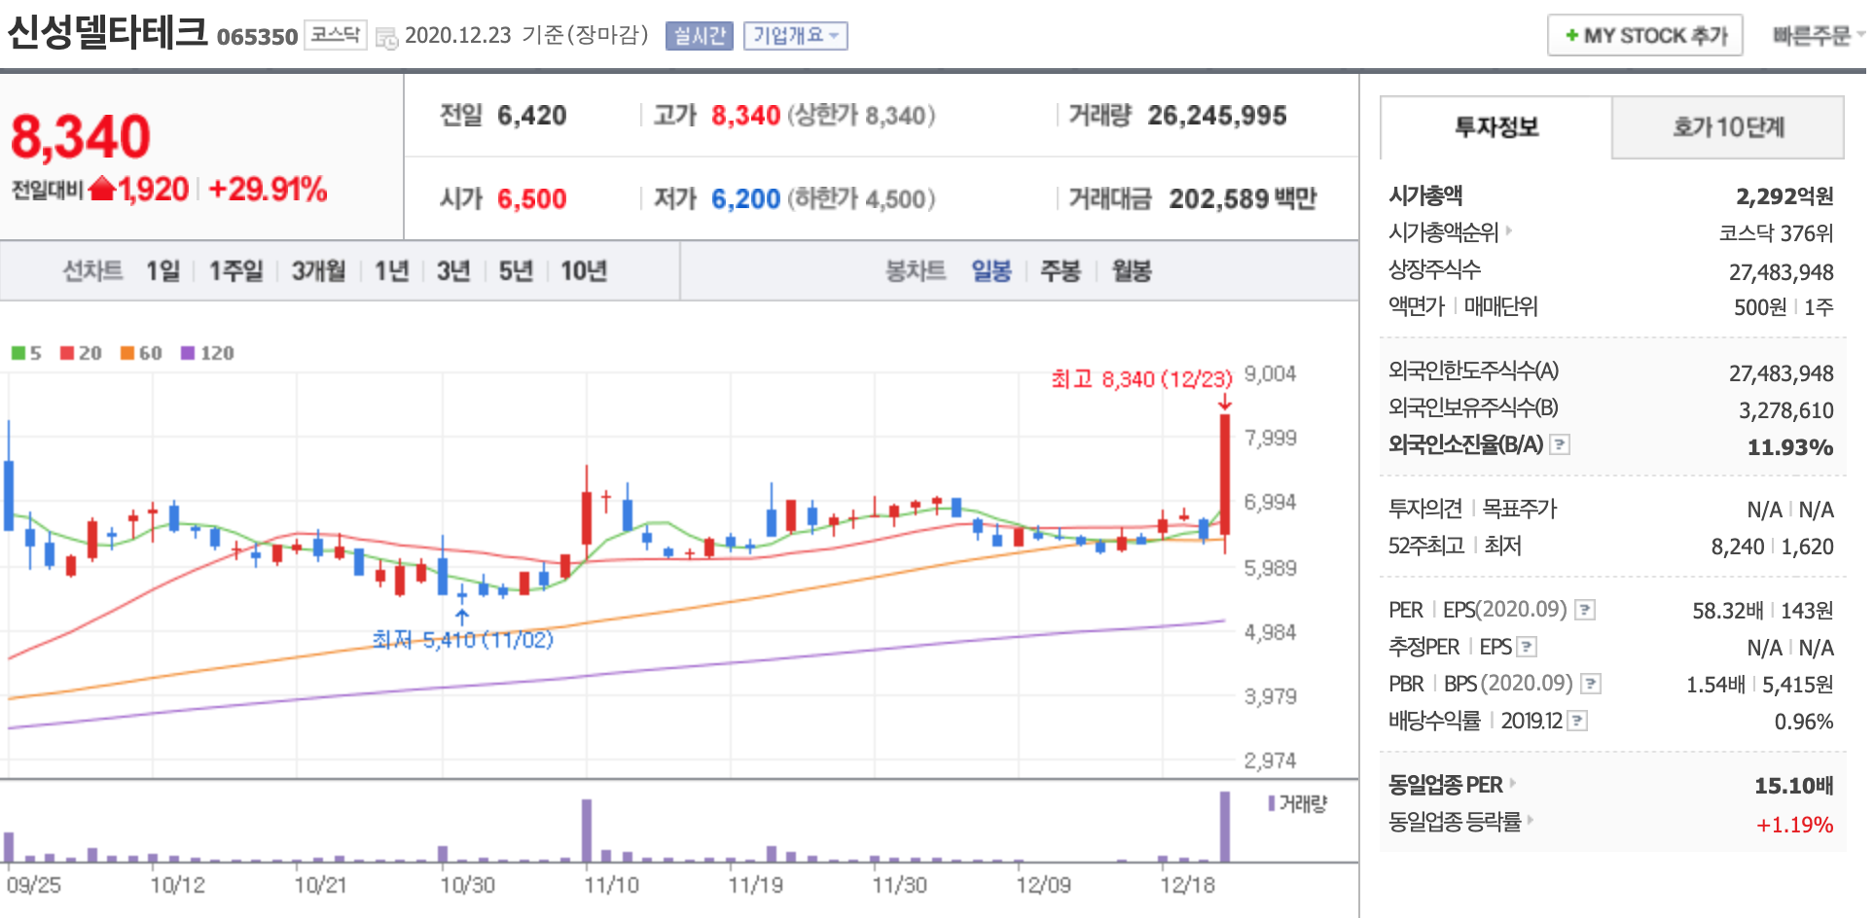Select the 1일 line chart period
Screen dimensions: 1874x918
[163, 270]
